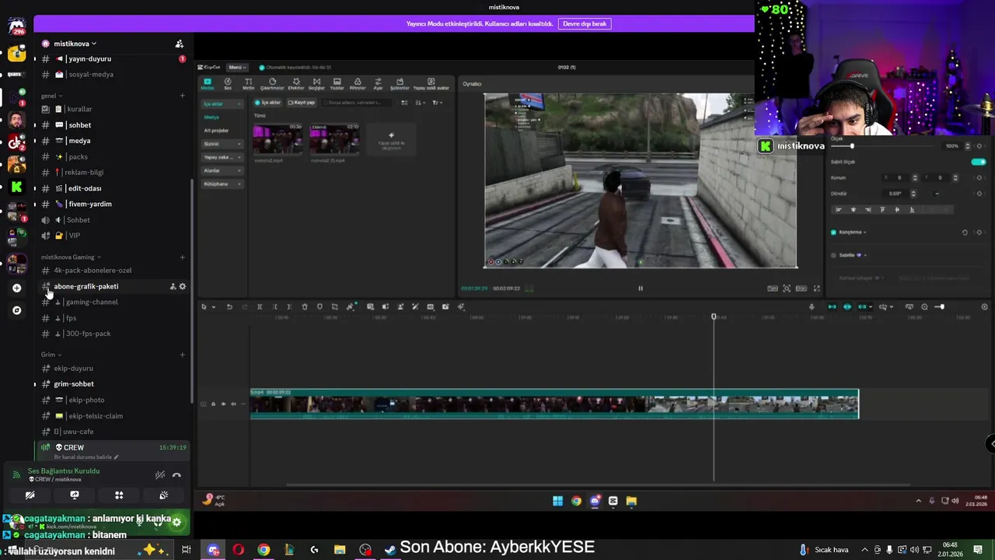995x560 pixels.
Task: Expand the Sizinki section in CapCut
Action: (x=221, y=144)
